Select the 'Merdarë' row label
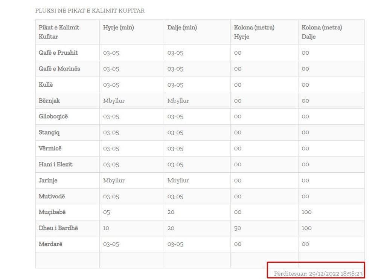Viewport: 369px width, 279px height. coord(50,244)
